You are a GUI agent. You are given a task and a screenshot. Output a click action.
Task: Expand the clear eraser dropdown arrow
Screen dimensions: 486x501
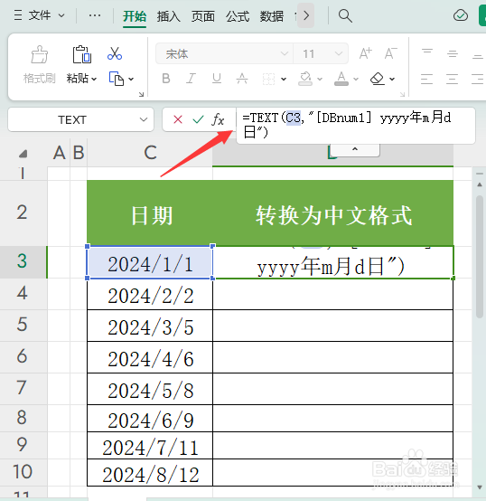click(392, 79)
